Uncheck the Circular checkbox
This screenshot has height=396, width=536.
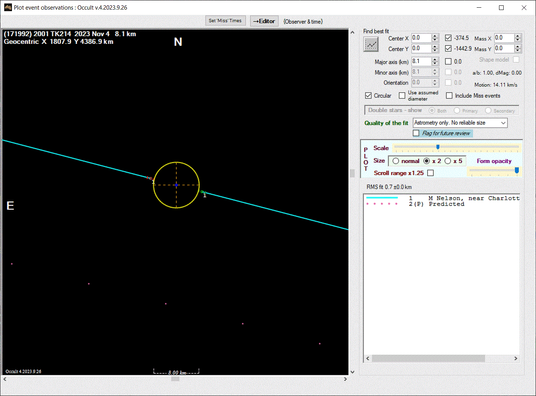[x=368, y=96]
